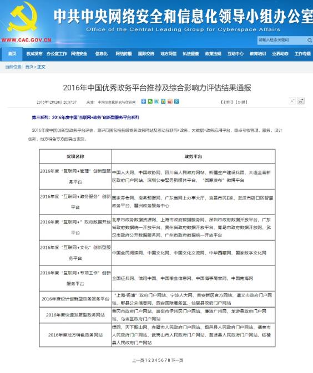Open the 执法督查 menu item
Screen dimensions: 313x373
point(191,54)
